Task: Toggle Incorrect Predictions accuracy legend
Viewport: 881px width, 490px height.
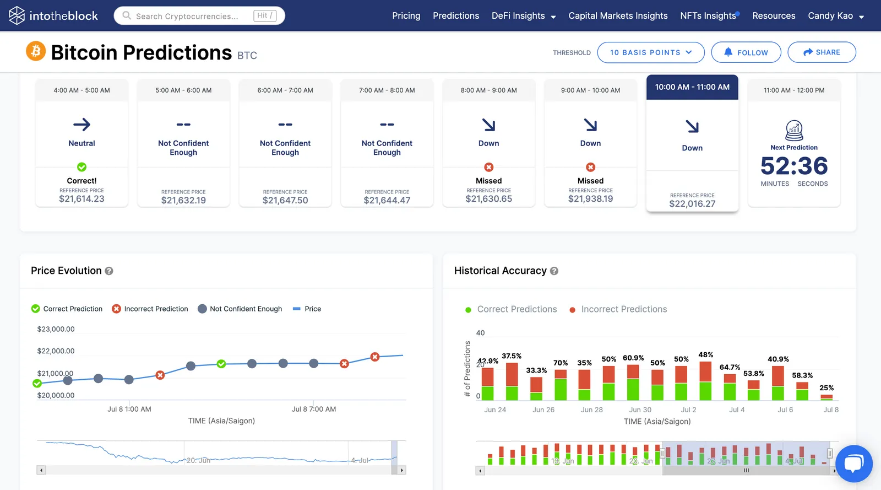Action: pos(618,309)
